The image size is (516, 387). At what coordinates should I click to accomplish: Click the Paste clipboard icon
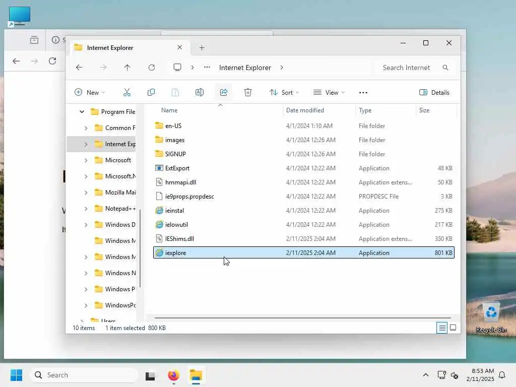(x=175, y=93)
